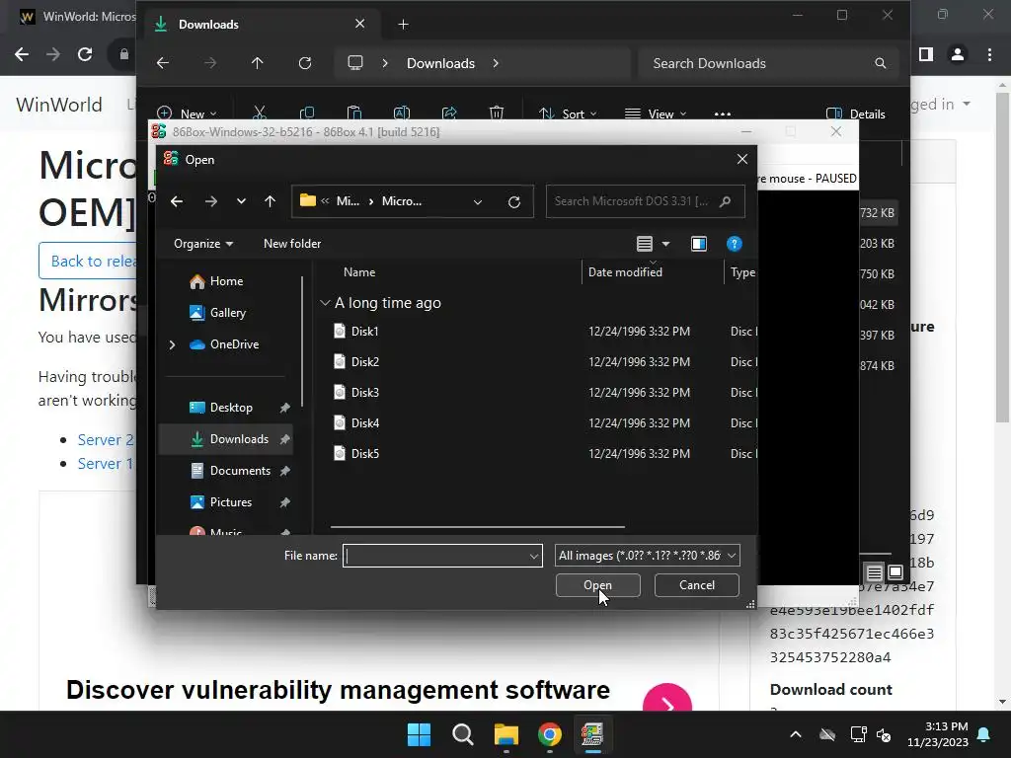
Task: Go back in the Open dialog
Action: (x=177, y=201)
